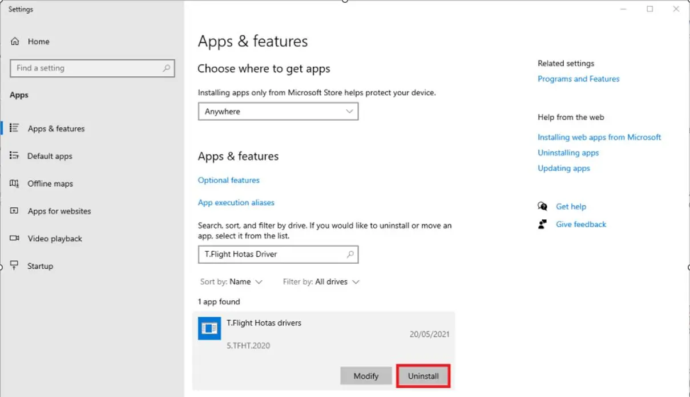
Task: Open App execution aliases link
Action: point(236,202)
